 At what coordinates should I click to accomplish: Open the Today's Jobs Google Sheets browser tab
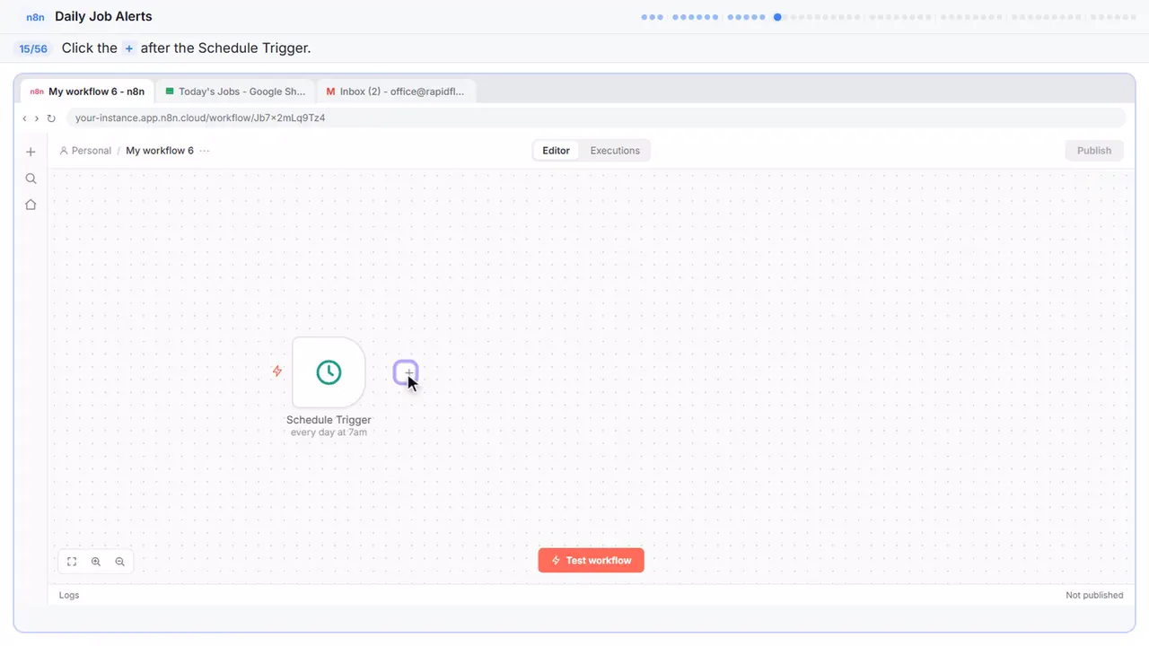(x=235, y=92)
